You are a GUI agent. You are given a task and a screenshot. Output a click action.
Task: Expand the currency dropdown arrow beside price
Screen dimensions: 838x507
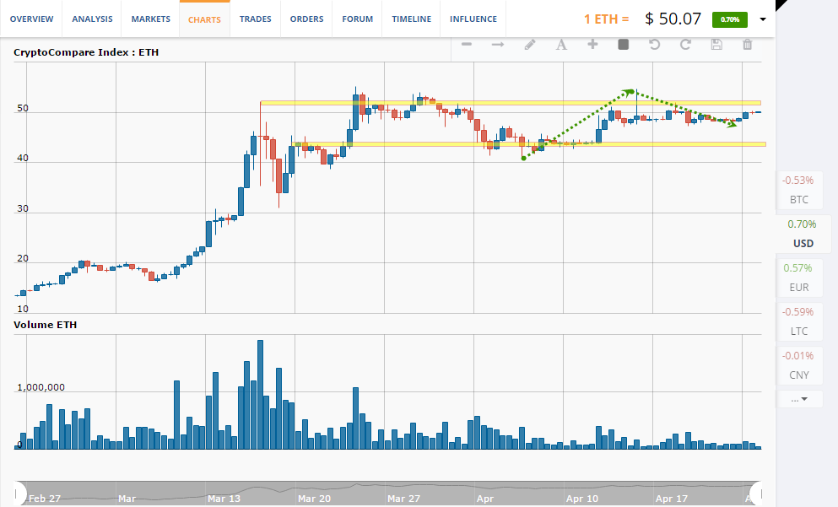[x=763, y=19]
